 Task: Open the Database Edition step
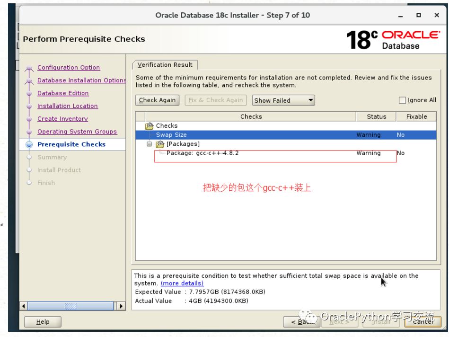(63, 93)
